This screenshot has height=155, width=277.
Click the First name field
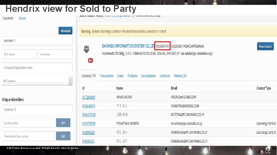[x=19, y=54]
